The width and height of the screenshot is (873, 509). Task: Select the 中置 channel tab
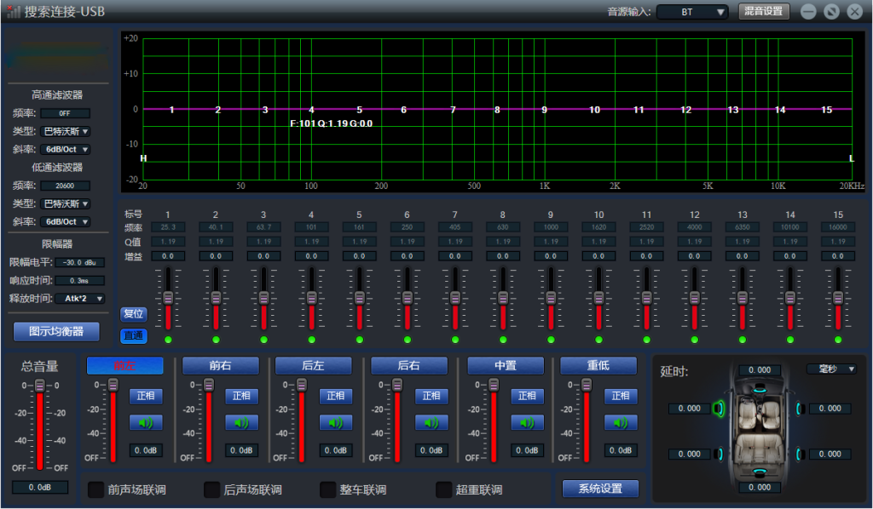coord(506,366)
